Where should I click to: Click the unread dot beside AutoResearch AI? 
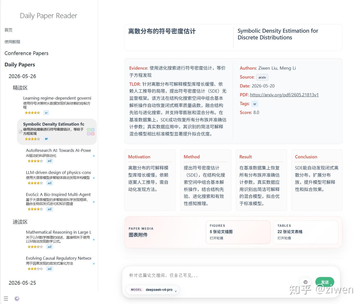pos(94,156)
